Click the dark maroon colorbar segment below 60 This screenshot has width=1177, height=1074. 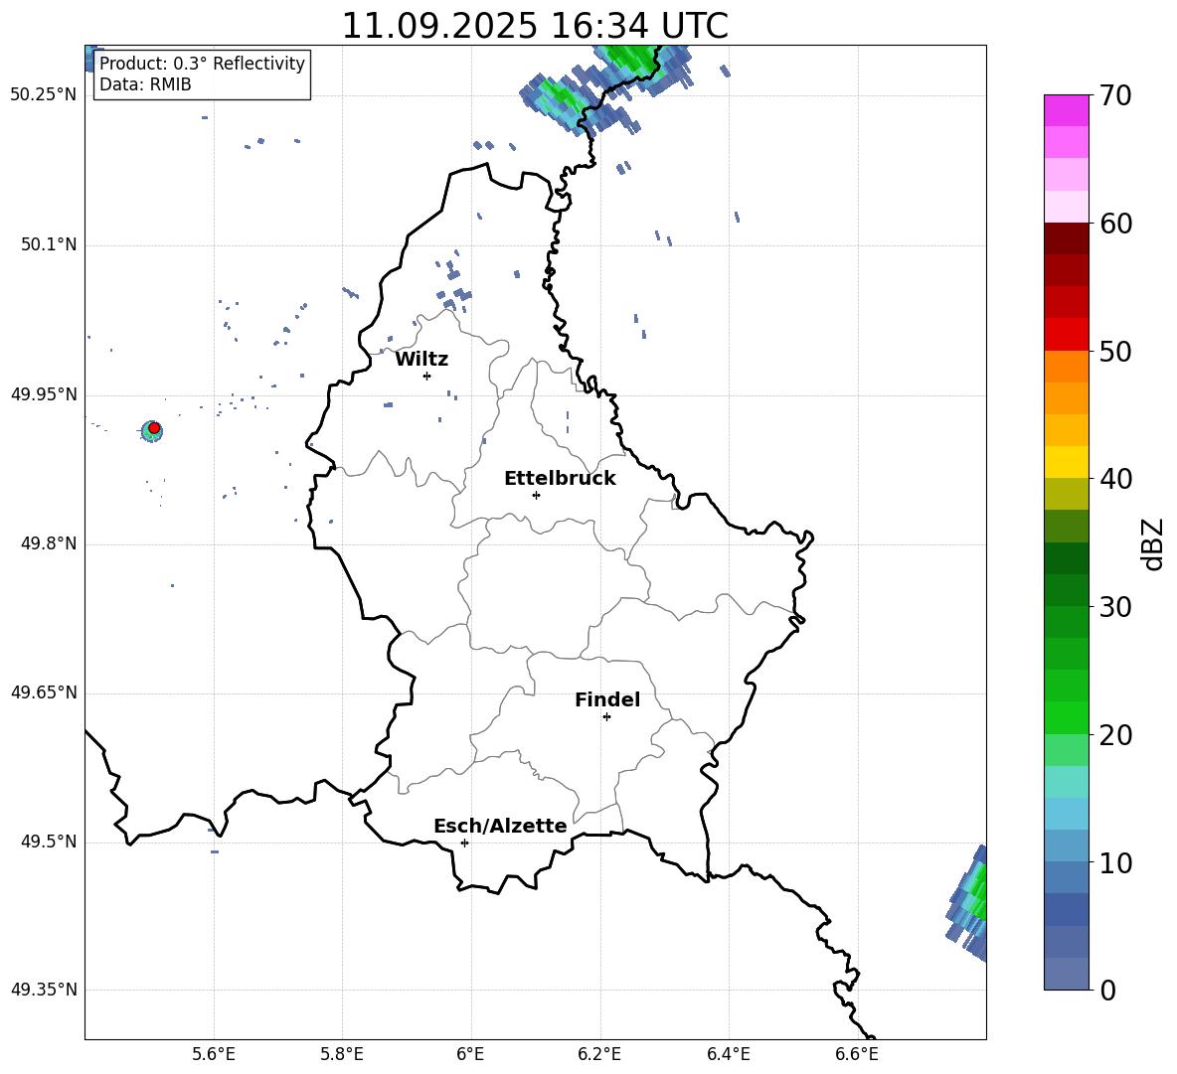1066,238
